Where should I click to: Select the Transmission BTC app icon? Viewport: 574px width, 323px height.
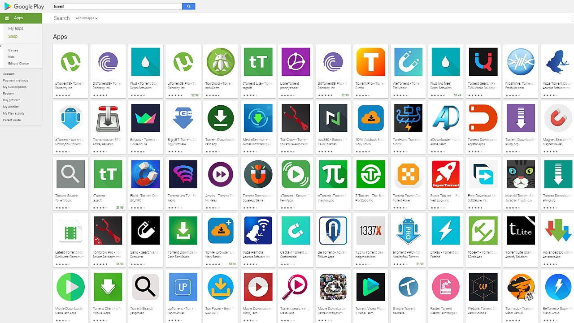pyautogui.click(x=108, y=118)
